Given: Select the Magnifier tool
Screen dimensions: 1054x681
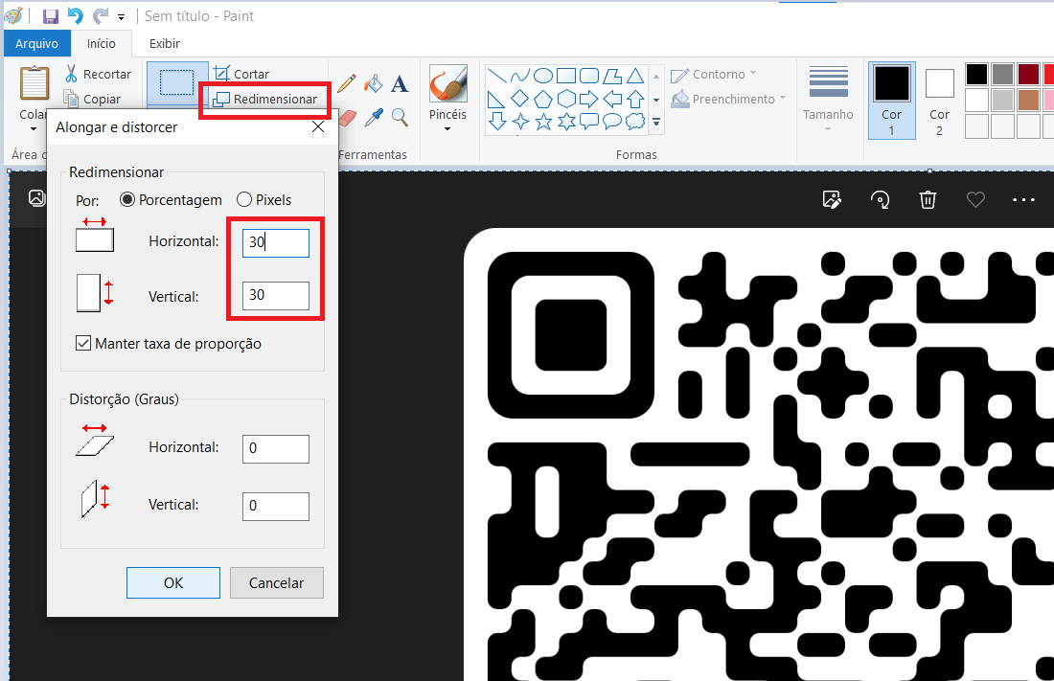Looking at the screenshot, I should pyautogui.click(x=400, y=117).
